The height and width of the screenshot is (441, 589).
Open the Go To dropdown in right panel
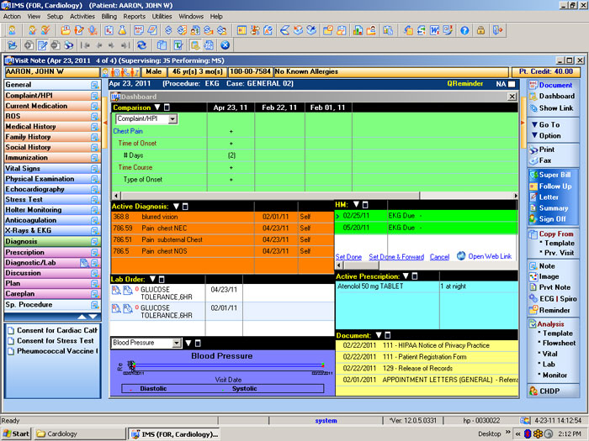pos(545,124)
